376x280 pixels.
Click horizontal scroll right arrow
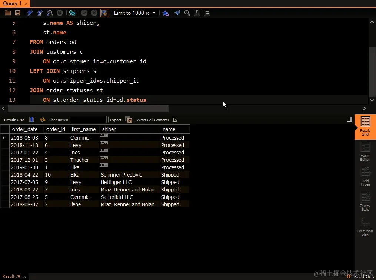tap(364, 109)
